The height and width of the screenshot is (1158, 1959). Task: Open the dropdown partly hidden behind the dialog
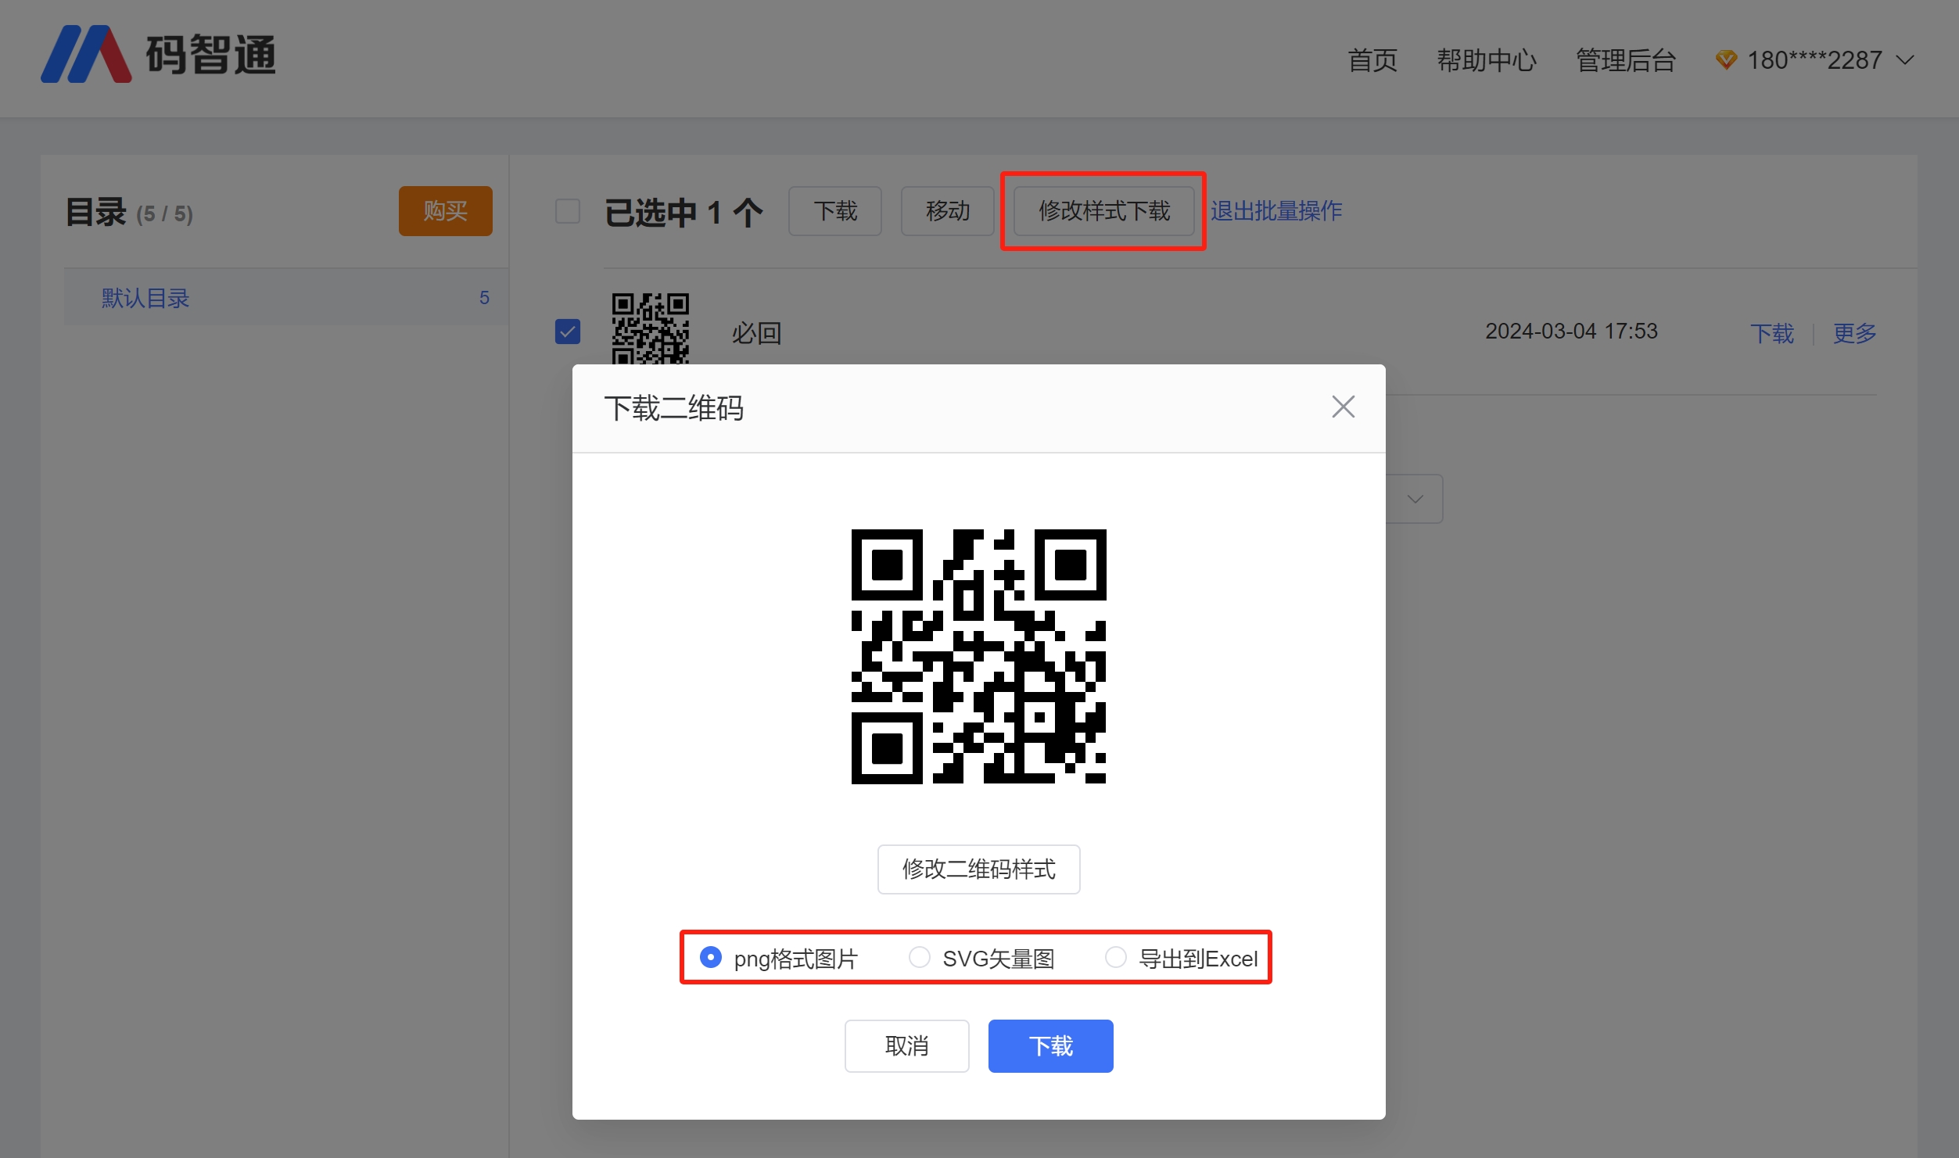tap(1415, 499)
